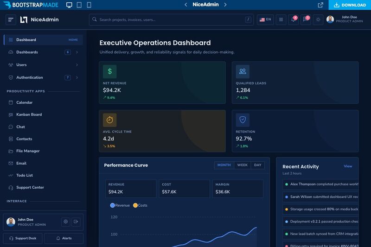Click View link in Recent Activity

[348, 166]
